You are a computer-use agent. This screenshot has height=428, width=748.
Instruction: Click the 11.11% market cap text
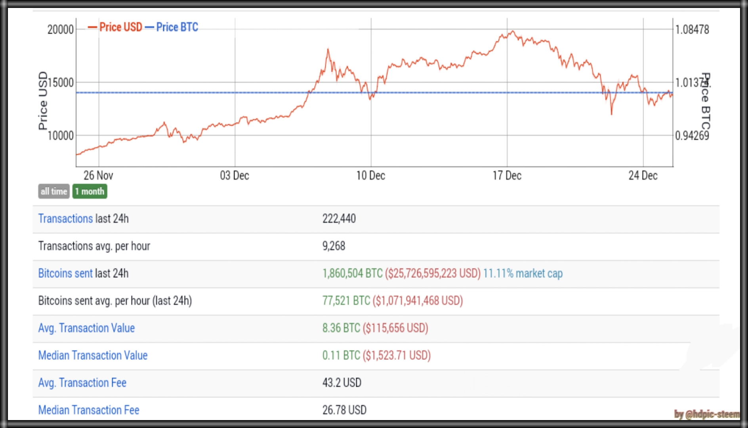coord(523,273)
